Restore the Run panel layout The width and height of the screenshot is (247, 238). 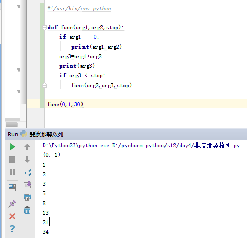tap(12, 188)
